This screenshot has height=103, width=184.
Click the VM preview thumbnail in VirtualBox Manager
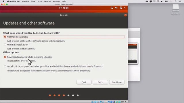(133, 54)
